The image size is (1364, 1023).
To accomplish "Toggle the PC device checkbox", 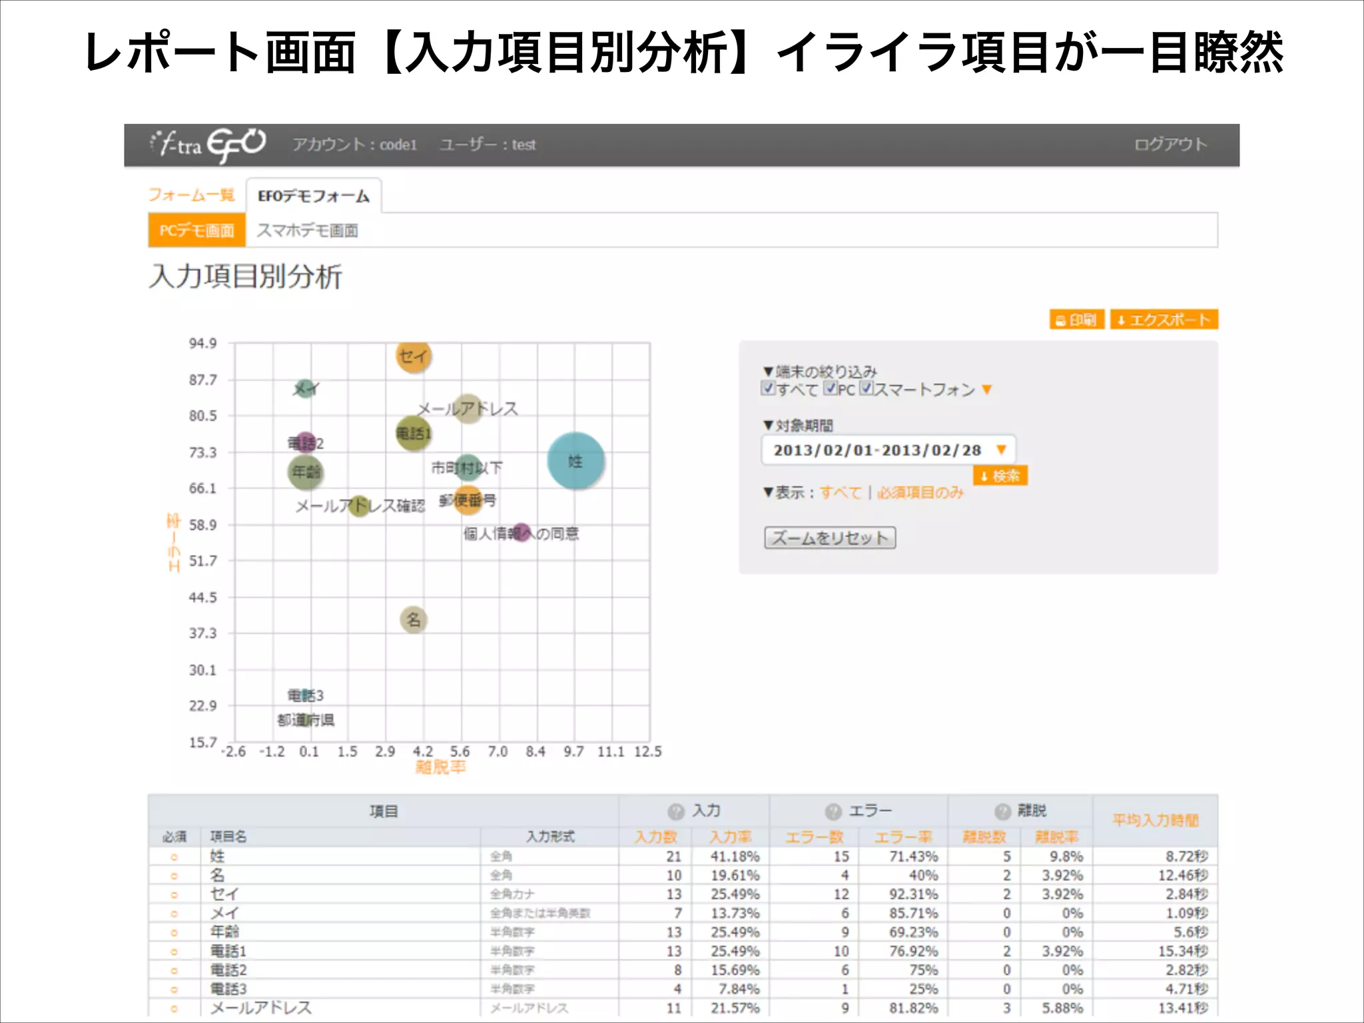I will point(830,388).
